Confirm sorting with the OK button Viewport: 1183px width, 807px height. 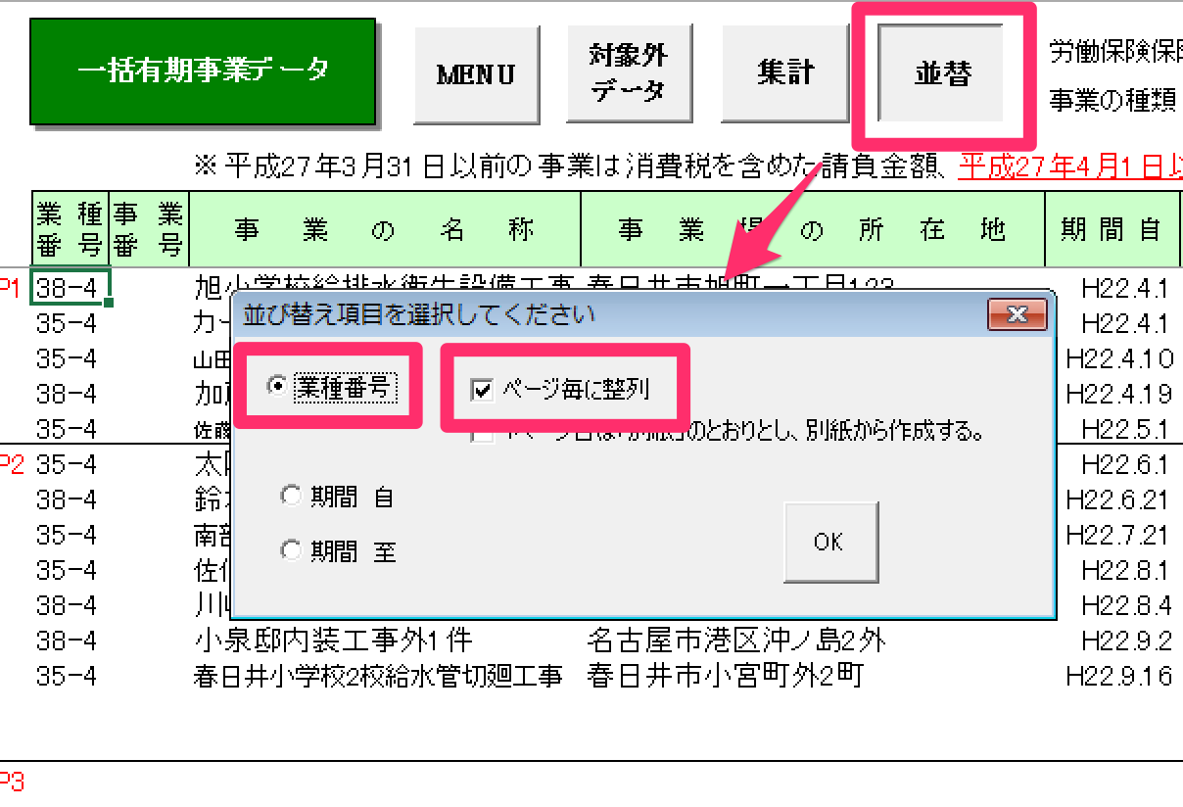point(830,543)
